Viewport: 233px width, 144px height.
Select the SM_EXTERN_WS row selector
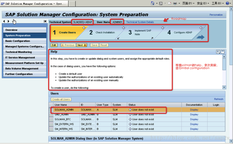51,124
